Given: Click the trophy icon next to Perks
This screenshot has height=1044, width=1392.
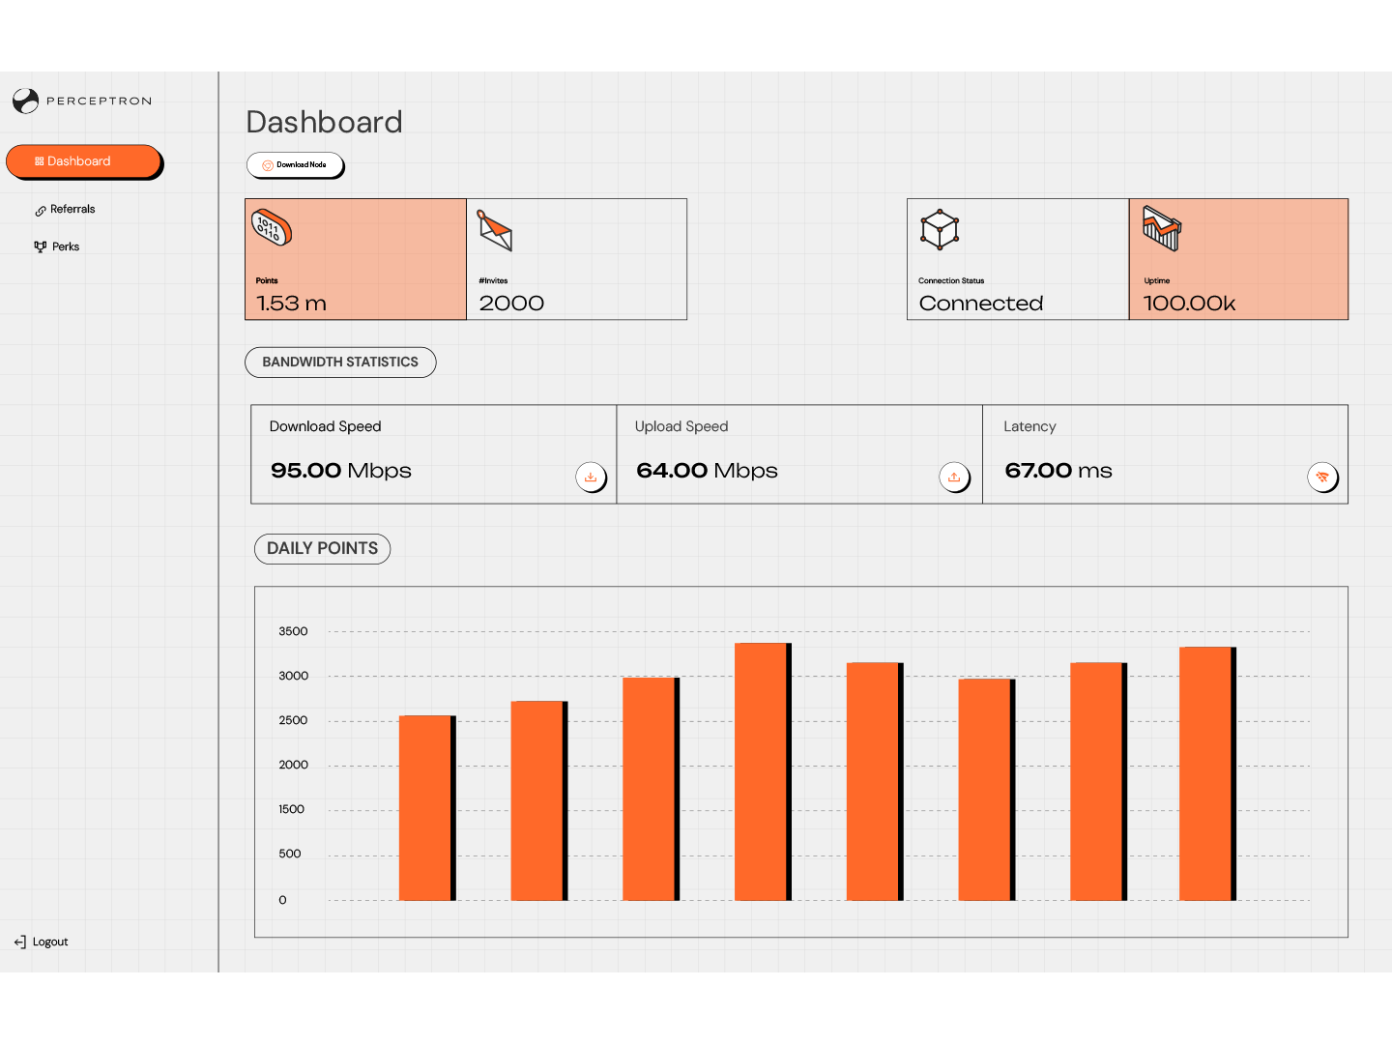Looking at the screenshot, I should (40, 246).
